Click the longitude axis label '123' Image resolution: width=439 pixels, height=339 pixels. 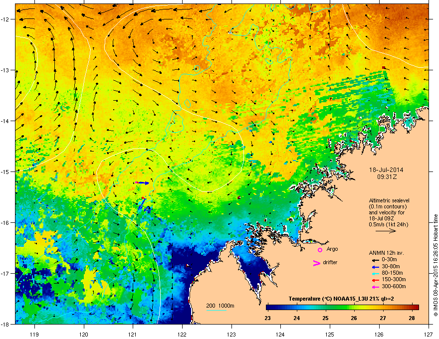pyautogui.click(x=231, y=335)
